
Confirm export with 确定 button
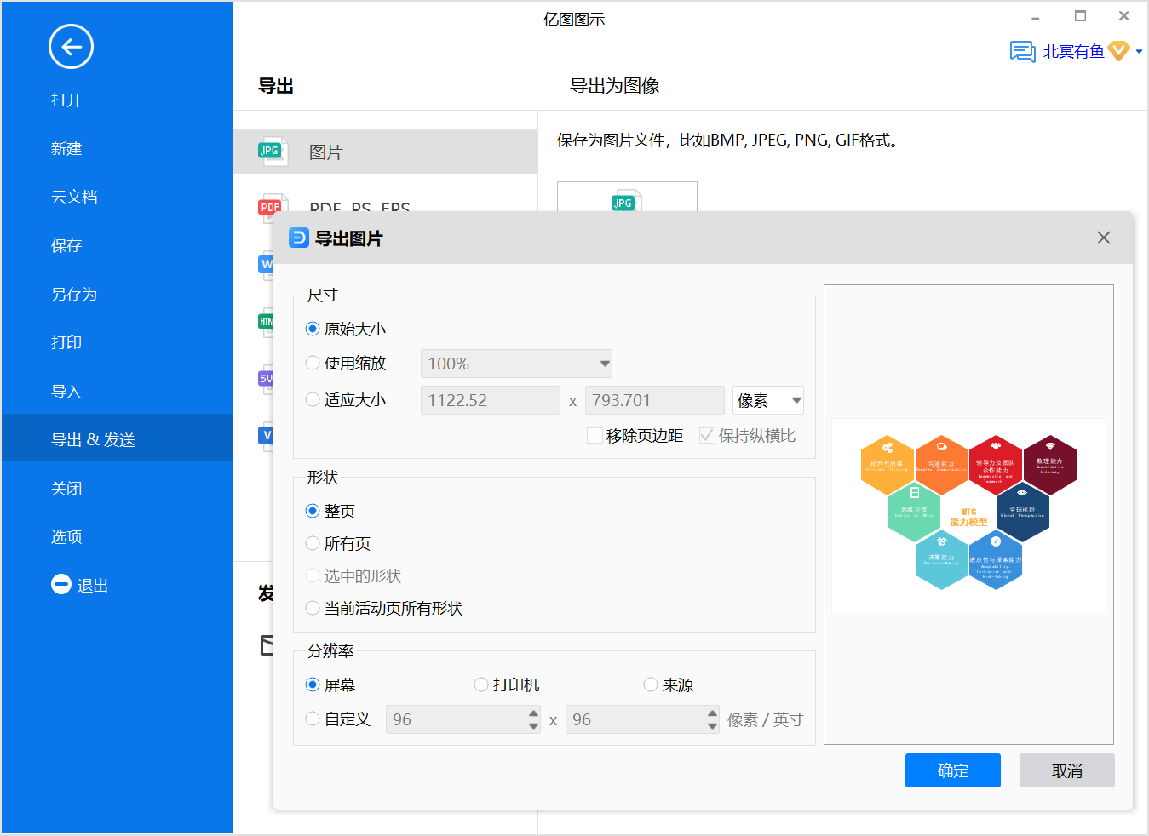coord(952,770)
